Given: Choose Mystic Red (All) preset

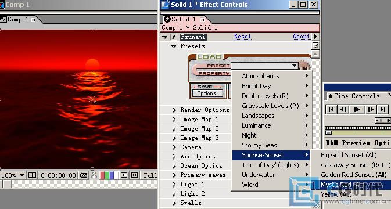Looking at the screenshot, I should pos(351,185).
